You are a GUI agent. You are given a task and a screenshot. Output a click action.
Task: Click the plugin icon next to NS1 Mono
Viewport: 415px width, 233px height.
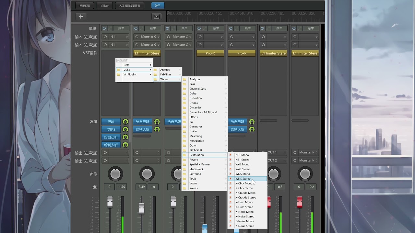point(231,155)
